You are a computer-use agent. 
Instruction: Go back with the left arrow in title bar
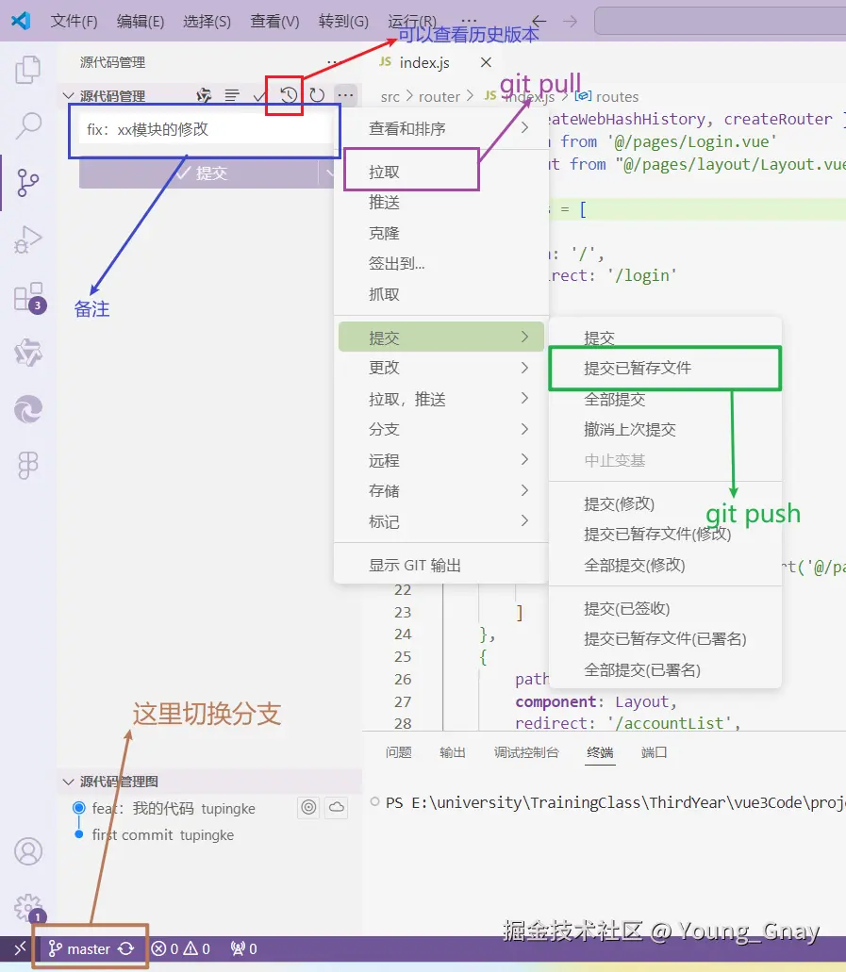point(539,21)
